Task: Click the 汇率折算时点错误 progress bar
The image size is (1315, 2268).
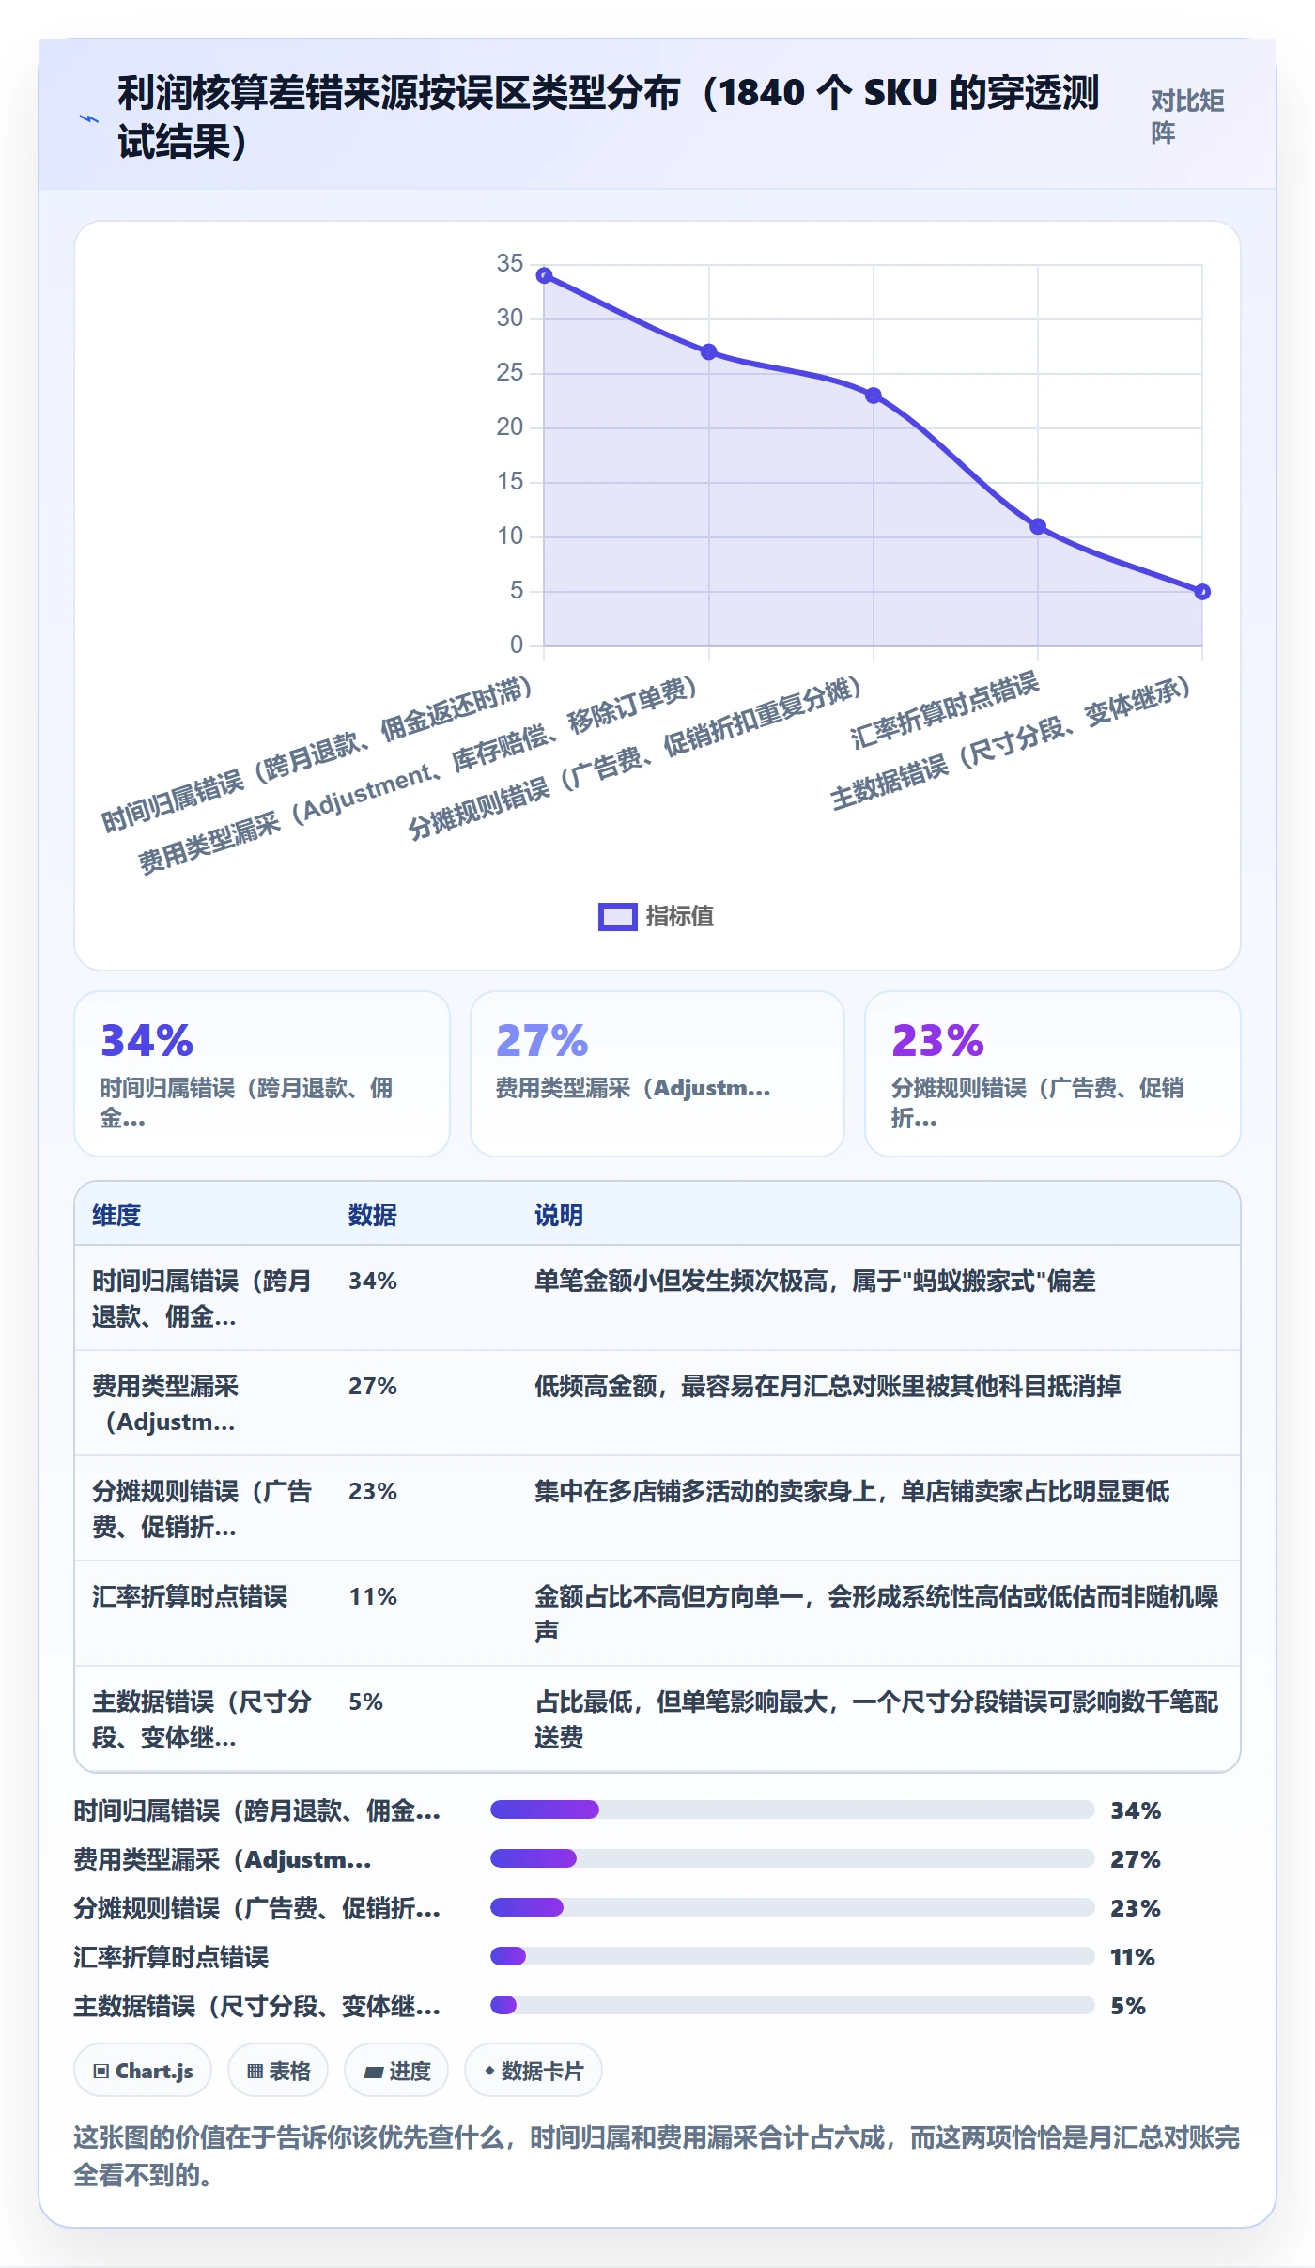Action: 792,1956
